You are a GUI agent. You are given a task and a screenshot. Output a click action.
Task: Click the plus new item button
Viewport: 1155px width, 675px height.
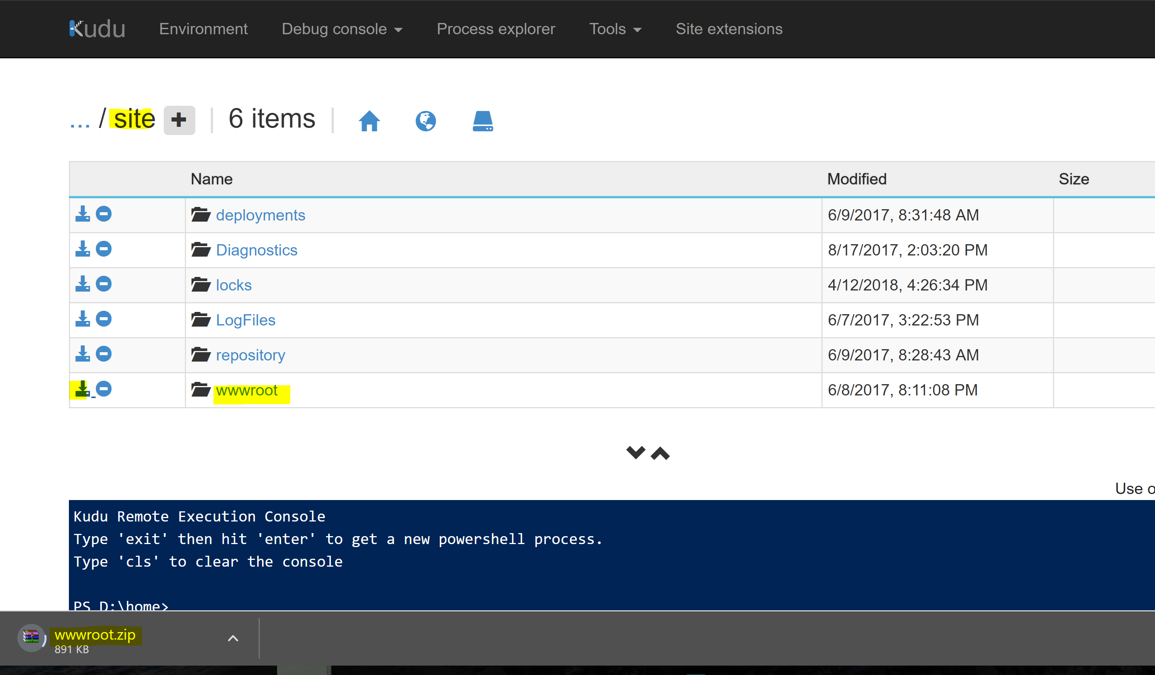coord(179,120)
